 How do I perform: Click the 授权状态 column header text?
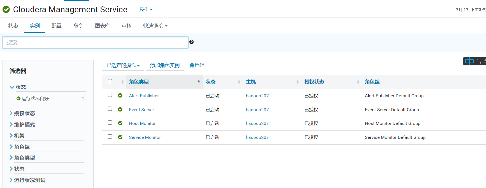tap(314, 82)
